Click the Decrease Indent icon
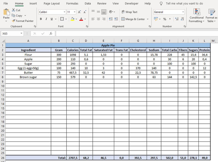Screen dimensions: 218x162 111,19
